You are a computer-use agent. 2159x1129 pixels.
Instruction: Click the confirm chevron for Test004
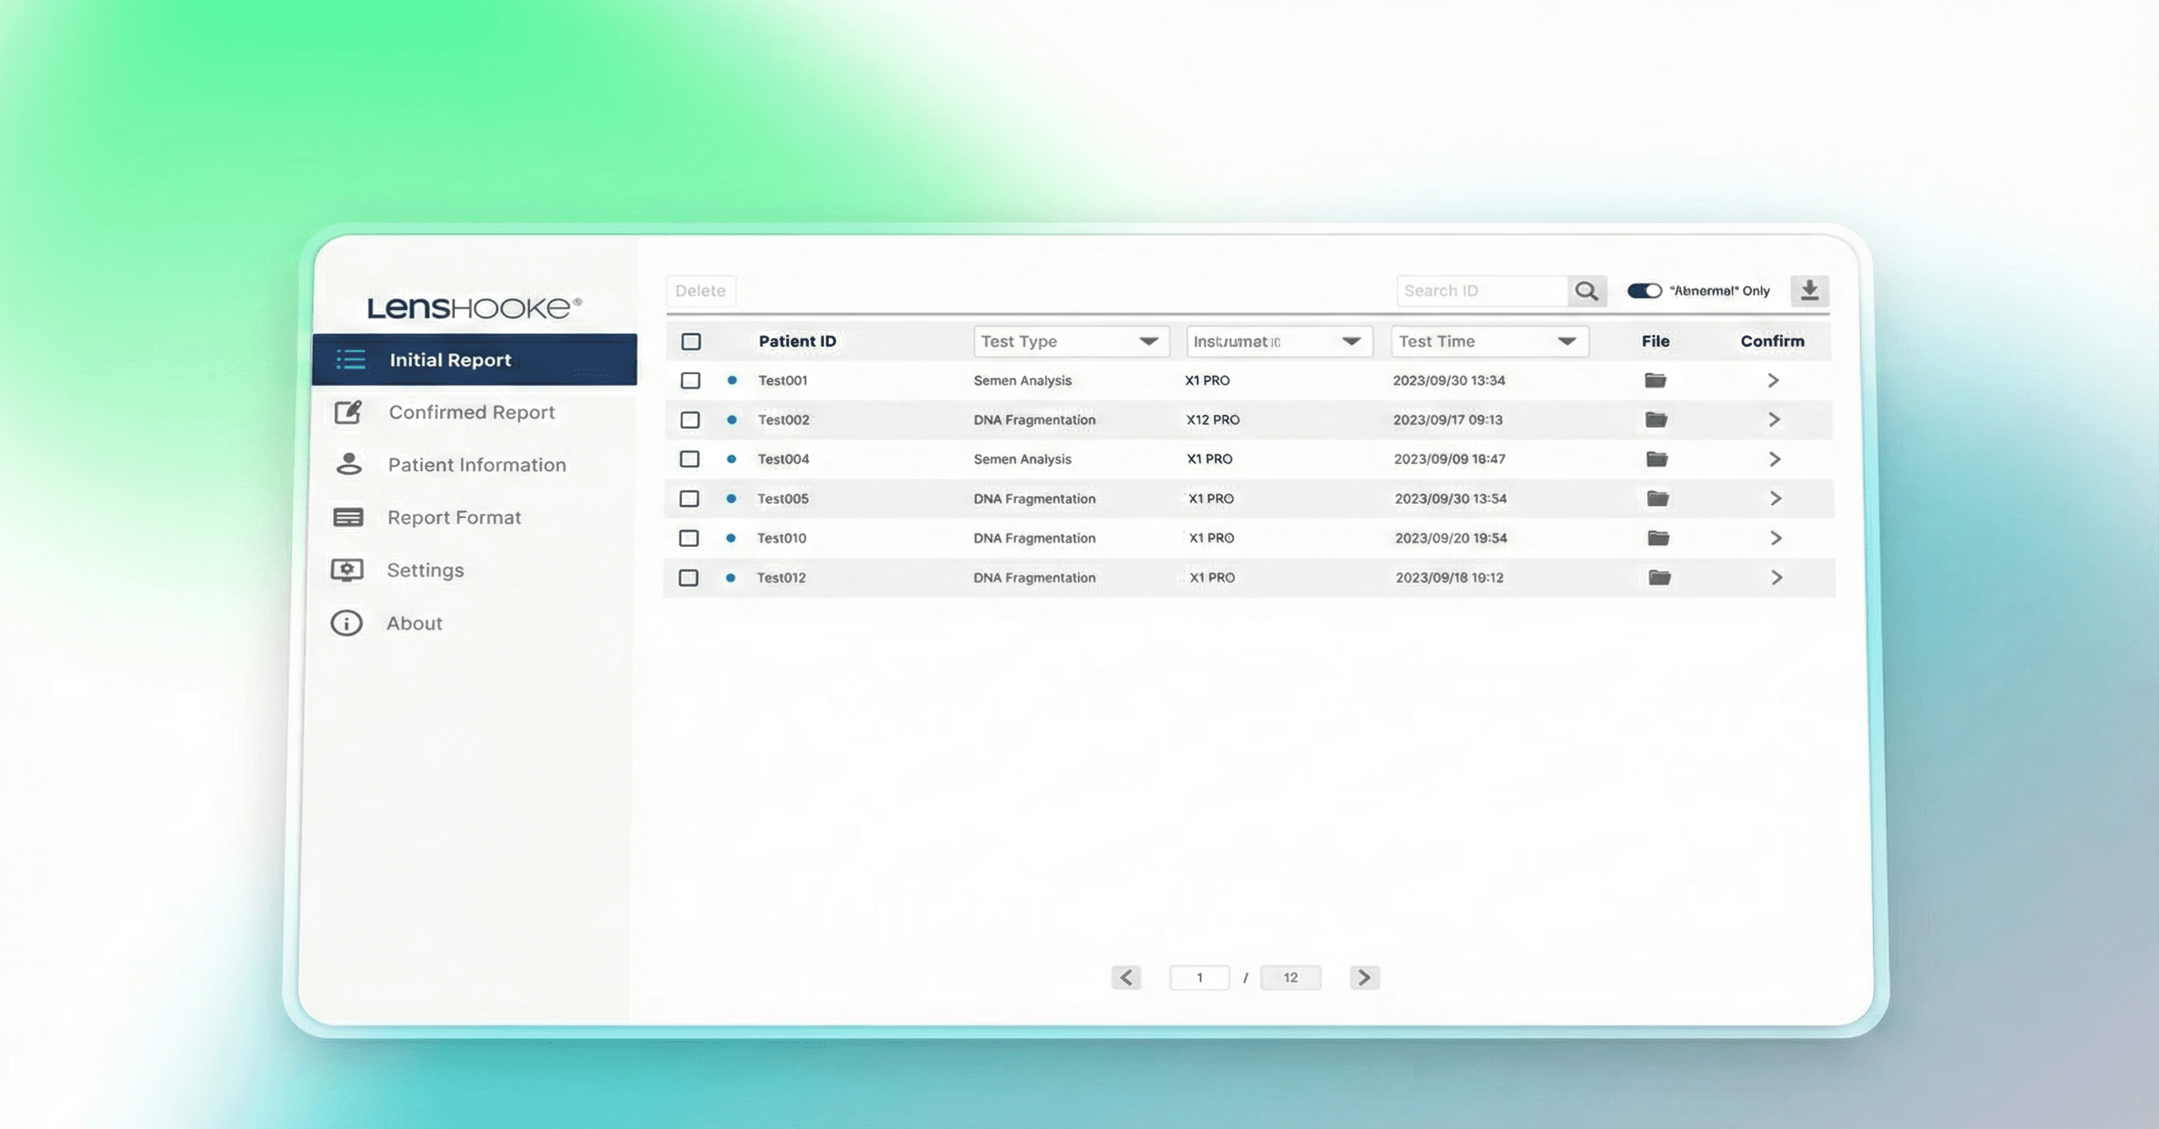click(x=1774, y=459)
